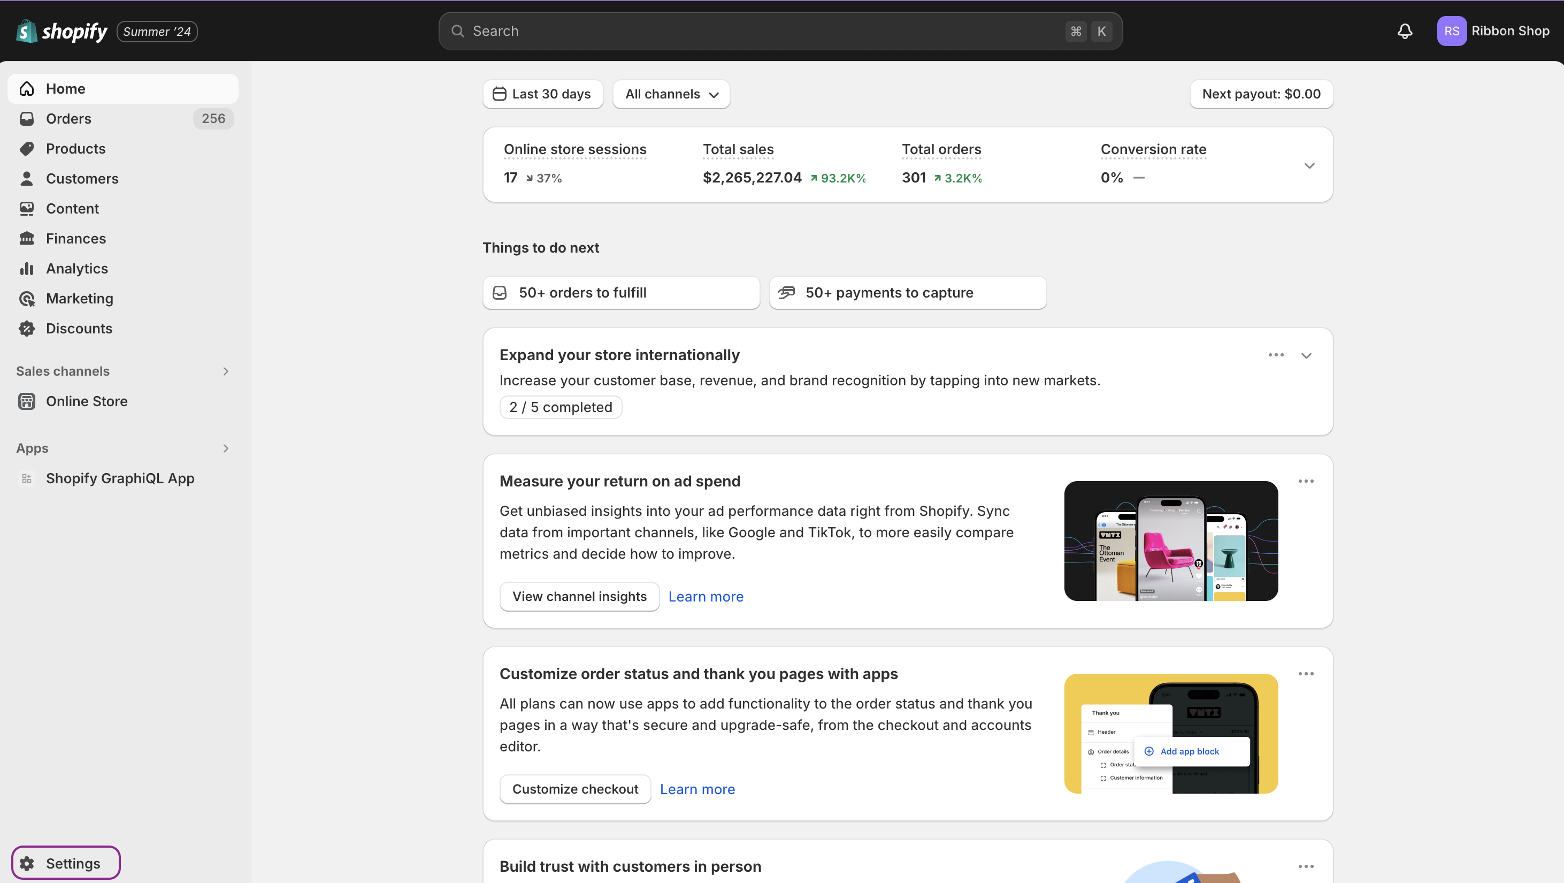
Task: Open the Orders section in sidebar
Action: tap(68, 118)
